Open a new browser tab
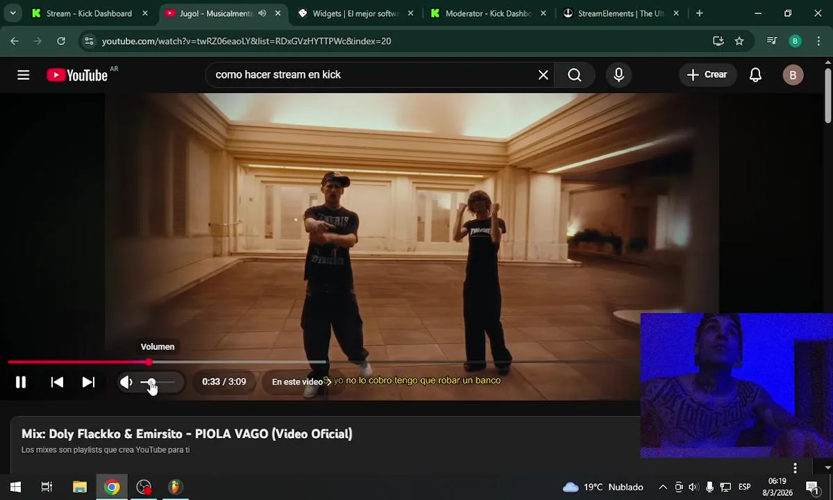833x500 pixels. 699,13
